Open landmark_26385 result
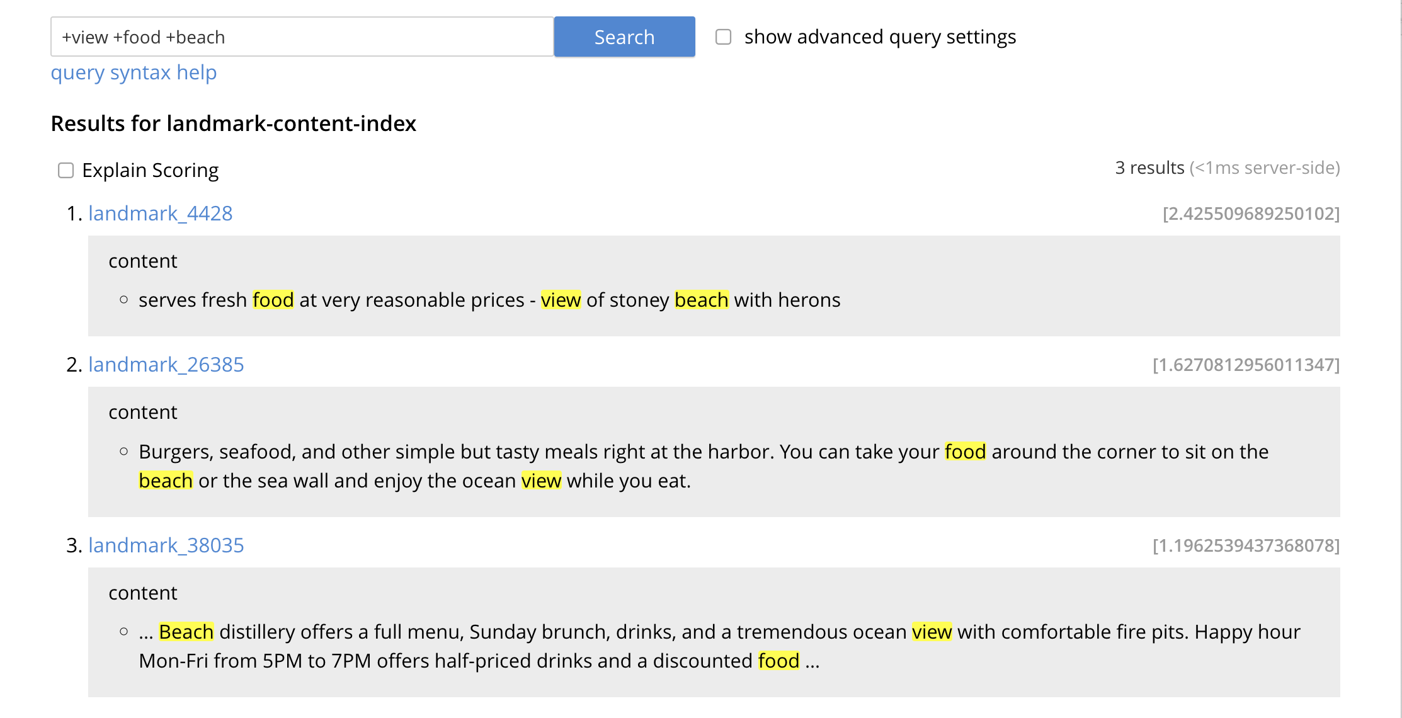1402x718 pixels. tap(166, 363)
